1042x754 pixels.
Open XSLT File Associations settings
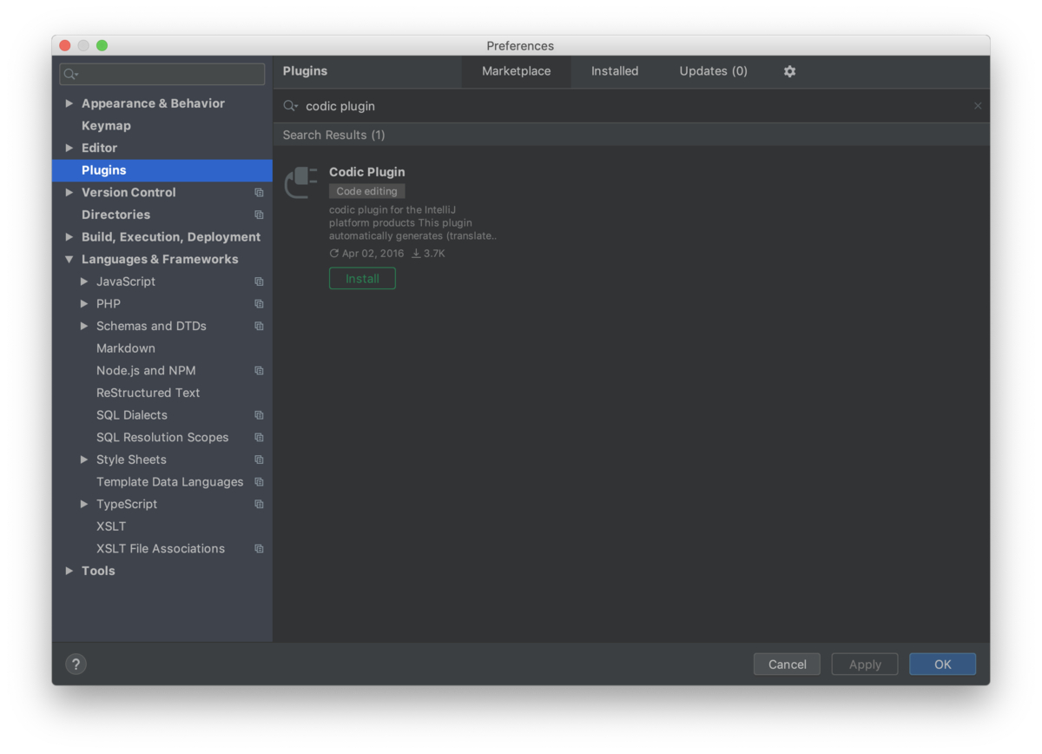pyautogui.click(x=162, y=549)
